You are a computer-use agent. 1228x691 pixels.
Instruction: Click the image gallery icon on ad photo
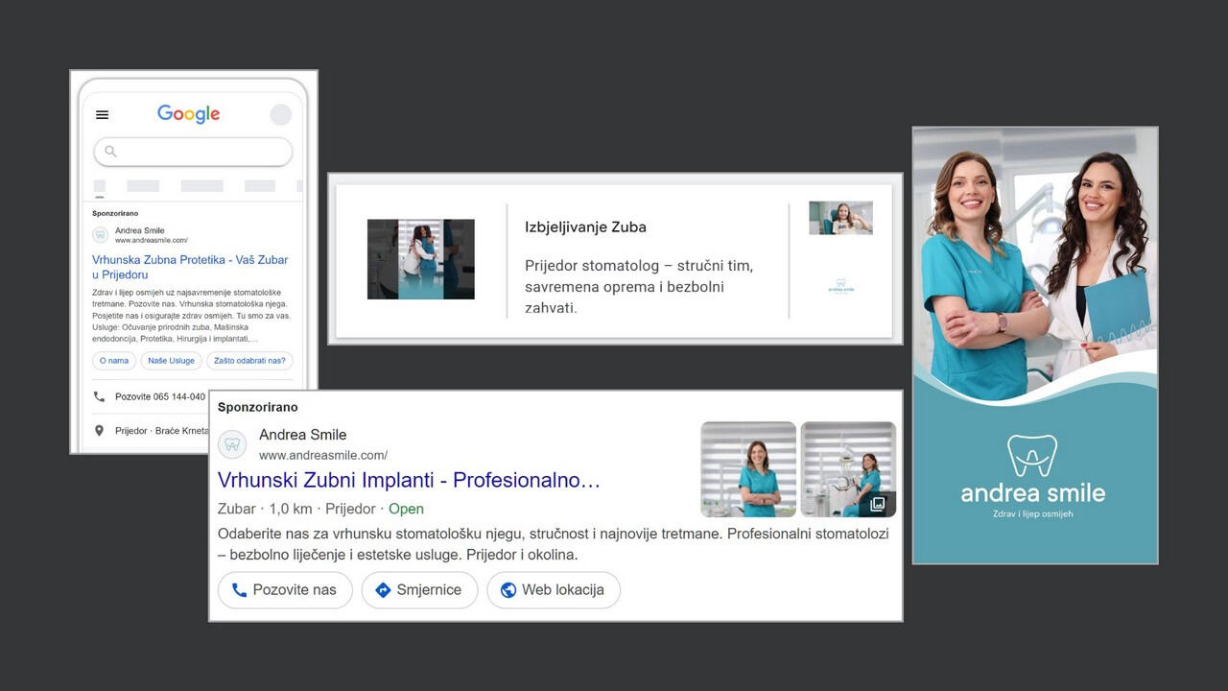(877, 504)
